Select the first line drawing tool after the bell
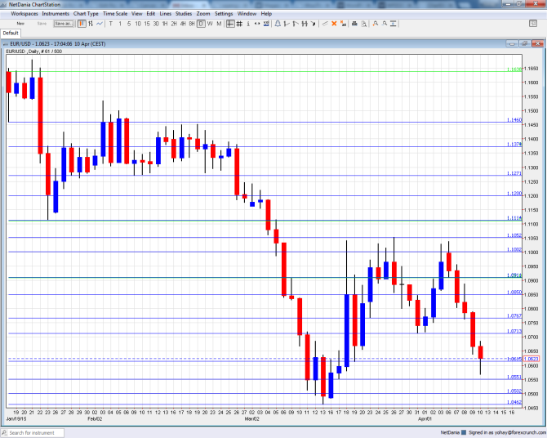 tap(287, 24)
